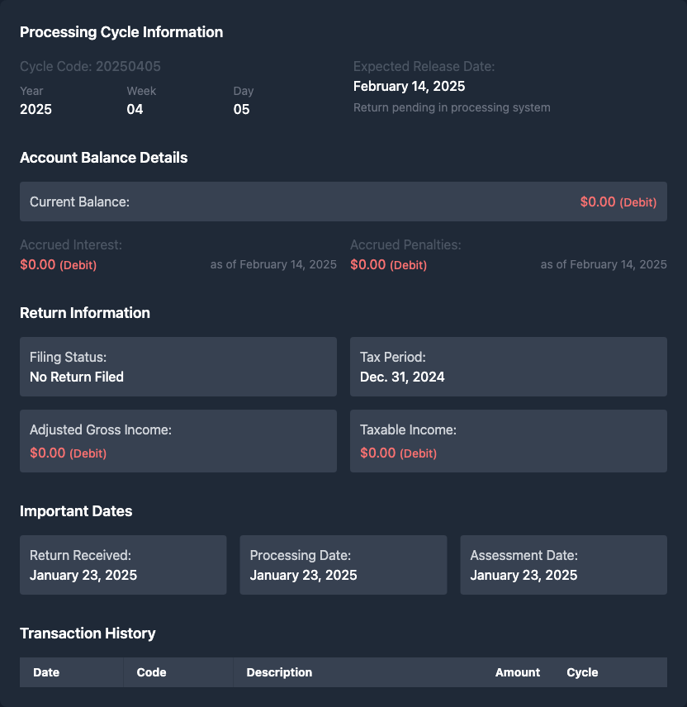Viewport: 687px width, 707px height.
Task: Click the Return Received date card
Action: tap(123, 565)
